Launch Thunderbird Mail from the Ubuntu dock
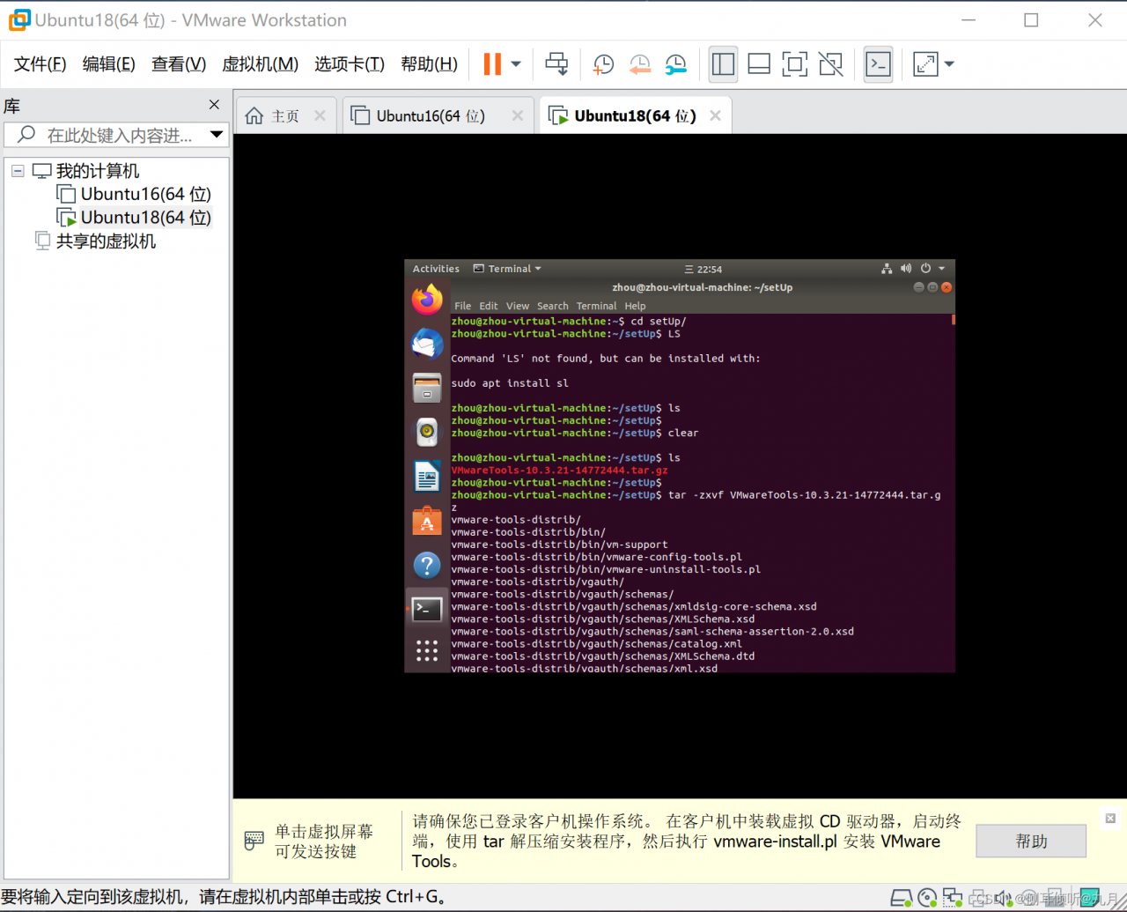This screenshot has height=912, width=1127. pyautogui.click(x=427, y=344)
